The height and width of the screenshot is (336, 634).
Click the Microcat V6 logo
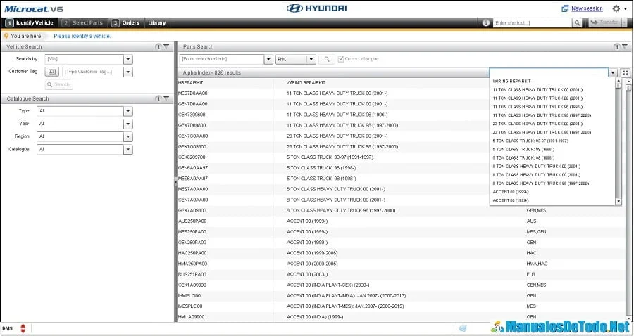pos(34,9)
